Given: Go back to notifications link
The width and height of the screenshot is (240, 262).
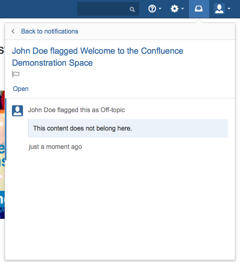Looking at the screenshot, I should 50,31.
